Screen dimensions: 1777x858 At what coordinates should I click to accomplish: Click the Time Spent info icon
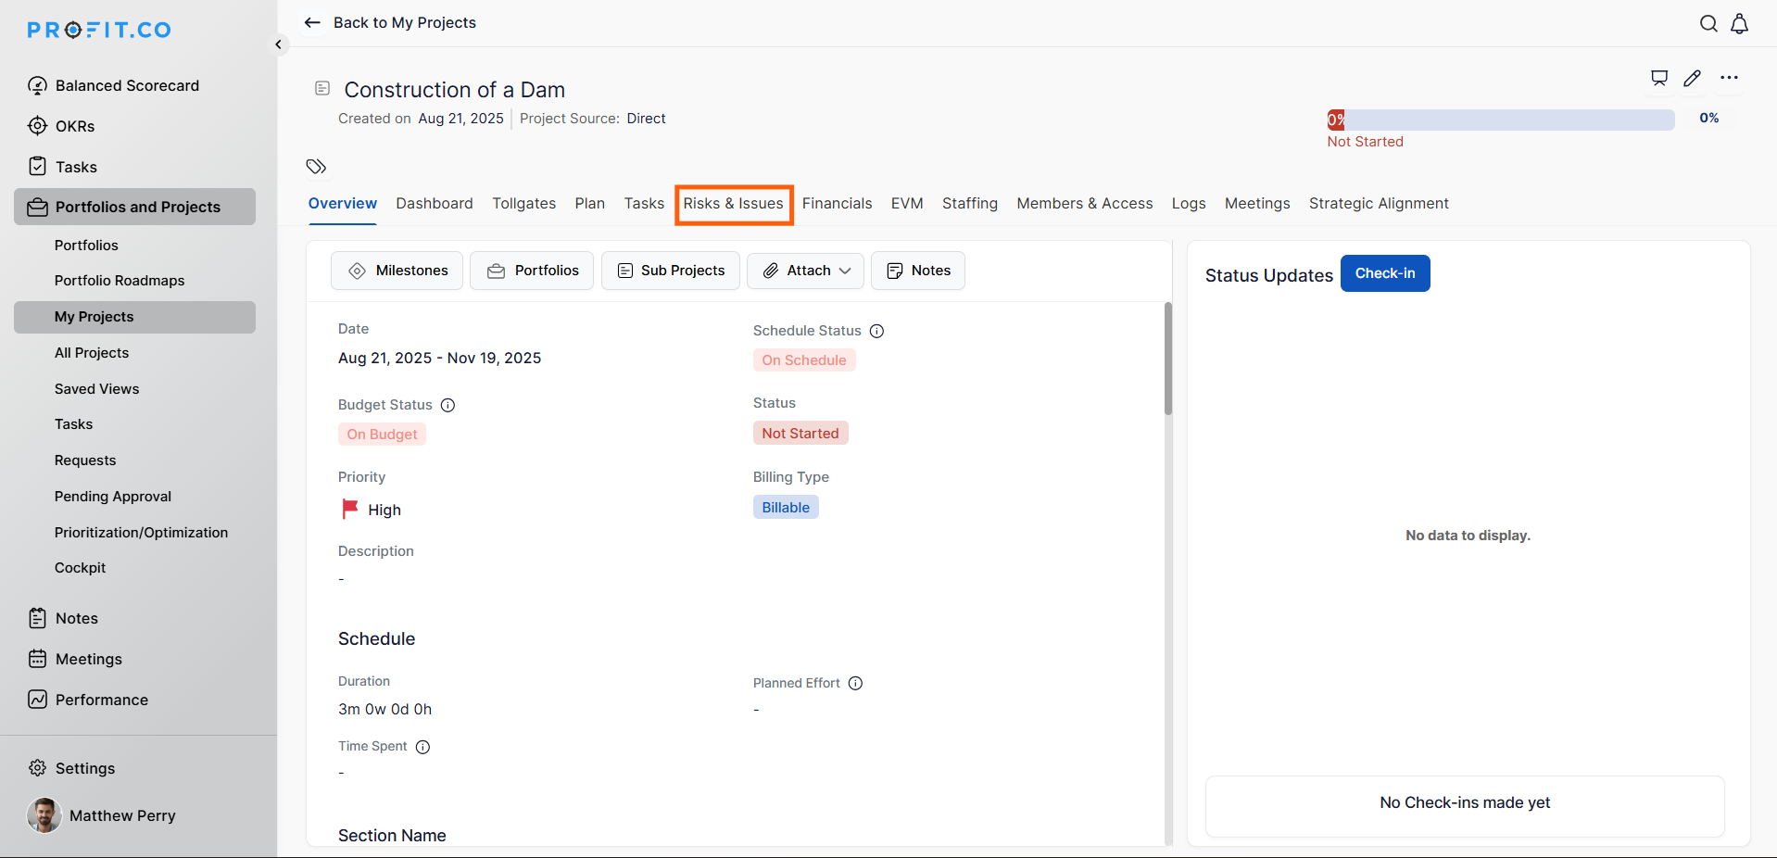[422, 747]
